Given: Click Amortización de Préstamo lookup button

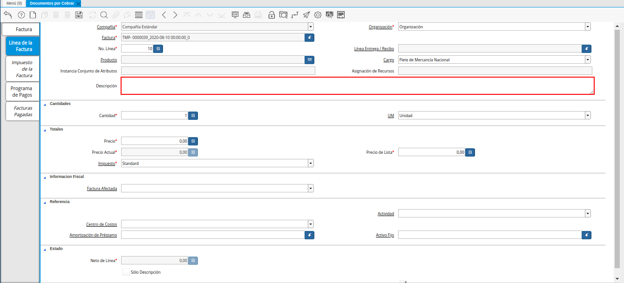Looking at the screenshot, I should [x=310, y=235].
